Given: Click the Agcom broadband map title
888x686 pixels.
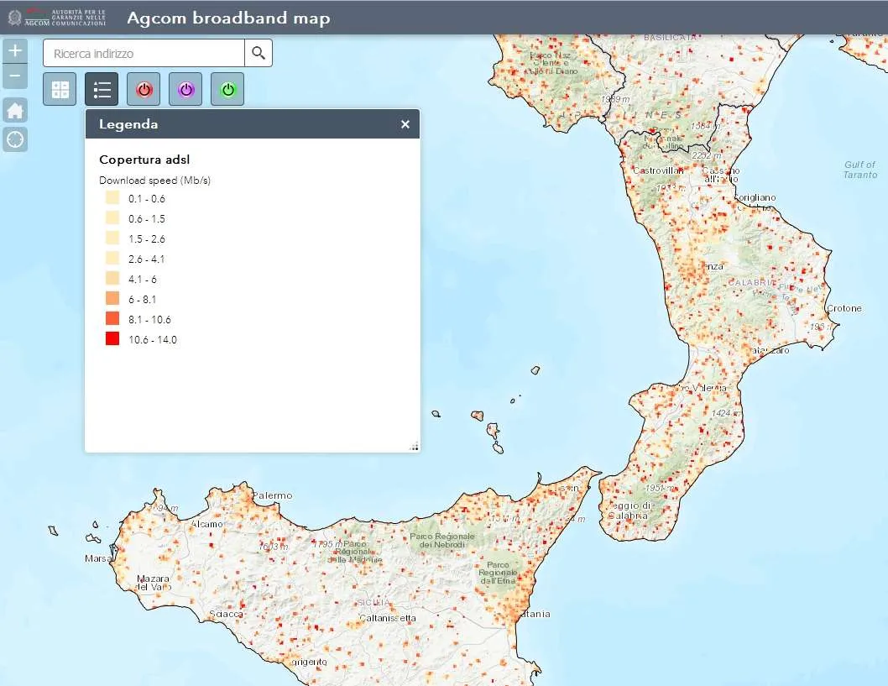Looking at the screenshot, I should tap(228, 18).
